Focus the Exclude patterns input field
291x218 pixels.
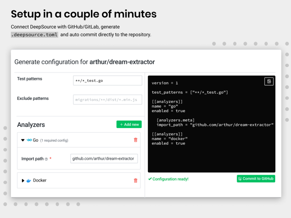107,100
